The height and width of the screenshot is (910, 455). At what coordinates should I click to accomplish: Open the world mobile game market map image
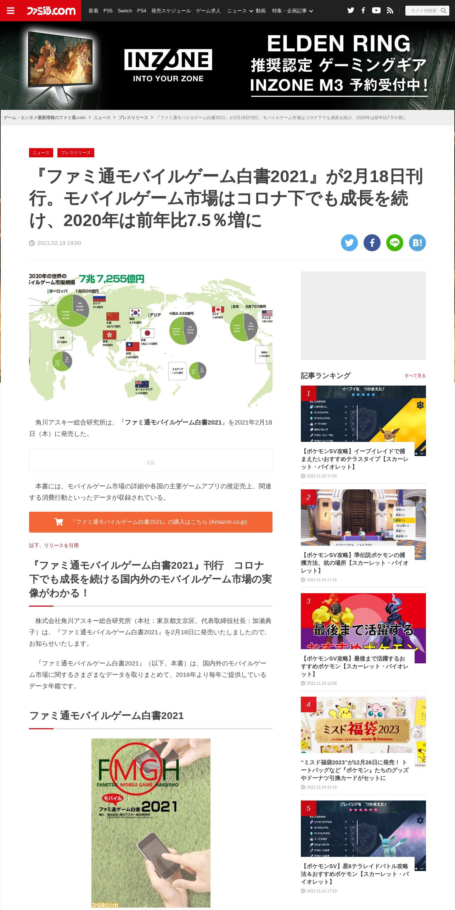(151, 339)
